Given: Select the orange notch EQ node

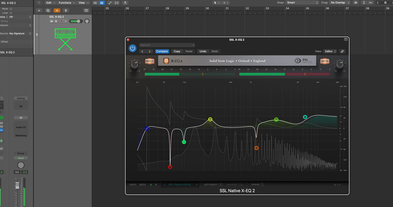Looking at the screenshot, I should [256, 148].
